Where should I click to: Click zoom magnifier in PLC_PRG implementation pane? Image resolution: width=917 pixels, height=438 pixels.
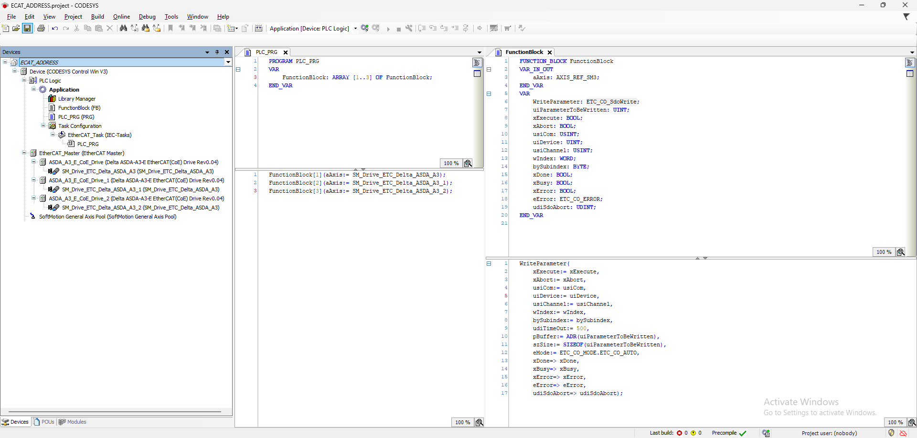pos(480,422)
